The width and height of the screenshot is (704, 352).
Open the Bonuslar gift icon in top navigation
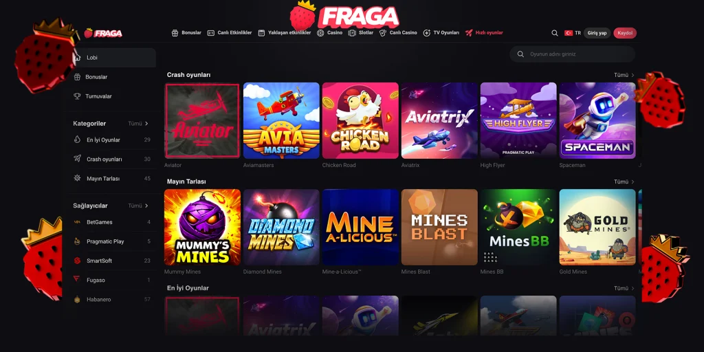pos(175,33)
